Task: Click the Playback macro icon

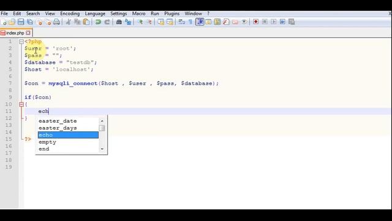Action: 274,22
